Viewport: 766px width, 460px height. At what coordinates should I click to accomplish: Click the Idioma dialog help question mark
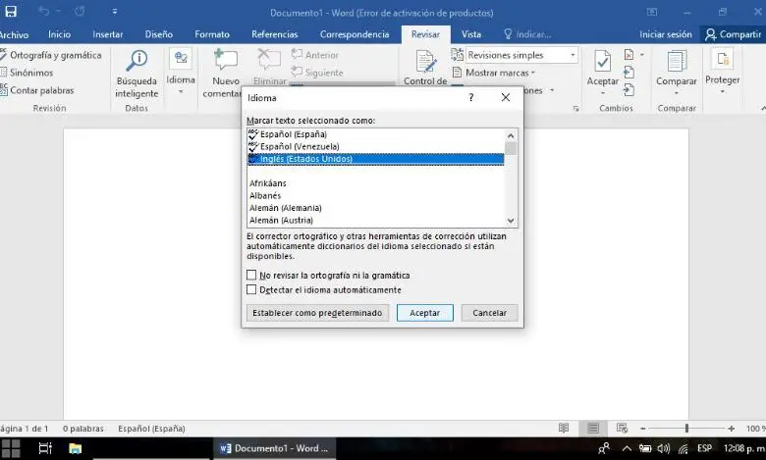(x=471, y=97)
